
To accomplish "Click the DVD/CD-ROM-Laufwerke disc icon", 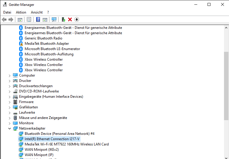I will 15,91.
